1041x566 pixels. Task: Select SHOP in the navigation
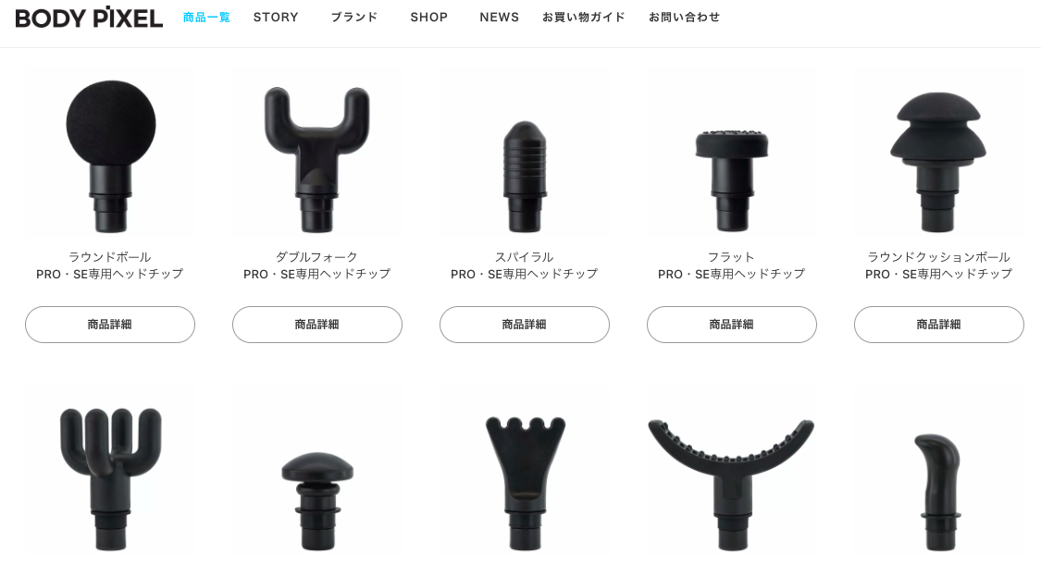click(428, 18)
